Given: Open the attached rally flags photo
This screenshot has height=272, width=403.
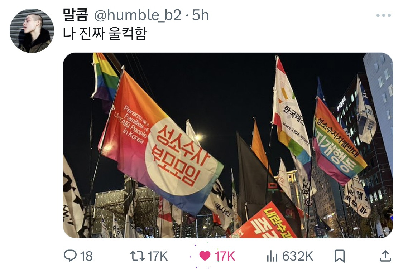Looking at the screenshot, I should 228,145.
